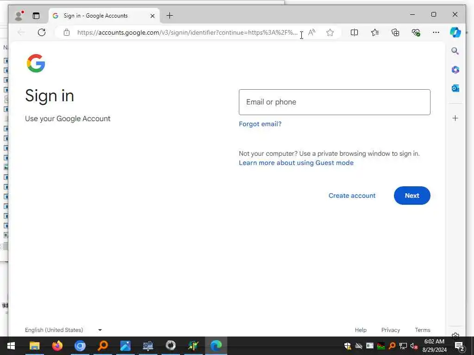
Task: Open File Explorer from the taskbar
Action: pyautogui.click(x=34, y=346)
